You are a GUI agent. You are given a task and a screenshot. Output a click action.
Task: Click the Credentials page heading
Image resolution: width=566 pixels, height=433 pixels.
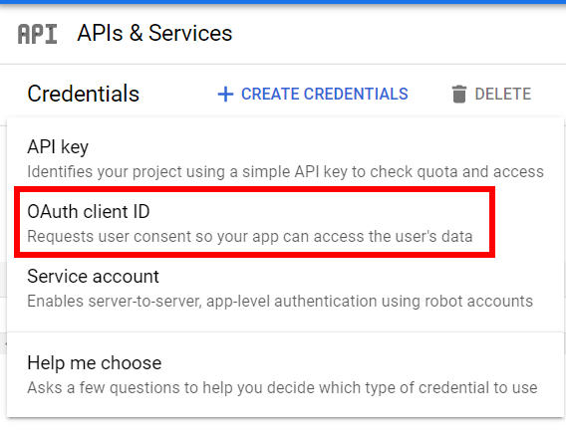84,95
